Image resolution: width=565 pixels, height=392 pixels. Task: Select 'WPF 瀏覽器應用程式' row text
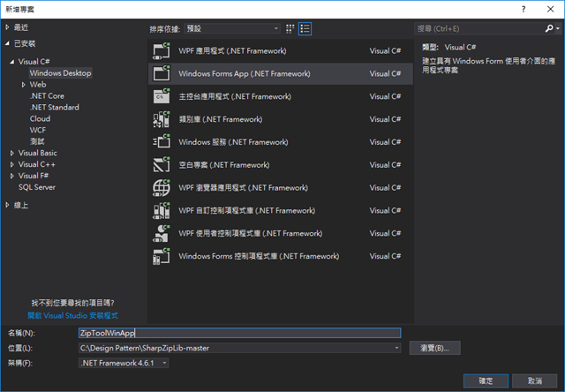tap(244, 188)
